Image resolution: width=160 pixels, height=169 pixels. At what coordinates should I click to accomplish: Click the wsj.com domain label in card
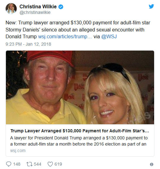point(18,150)
